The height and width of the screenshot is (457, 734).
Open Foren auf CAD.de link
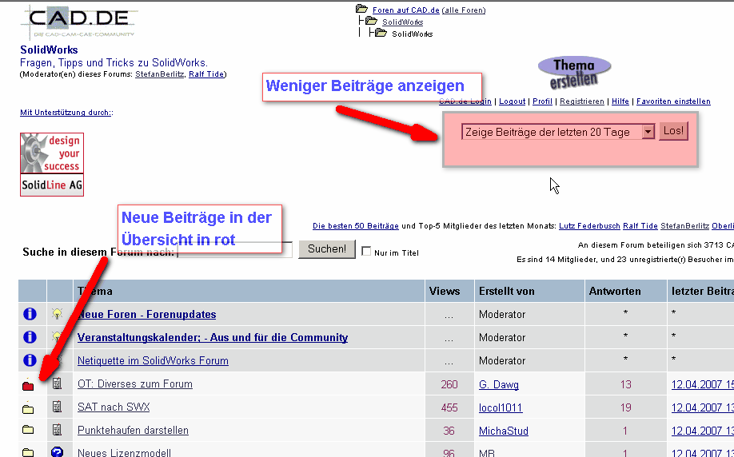click(406, 10)
